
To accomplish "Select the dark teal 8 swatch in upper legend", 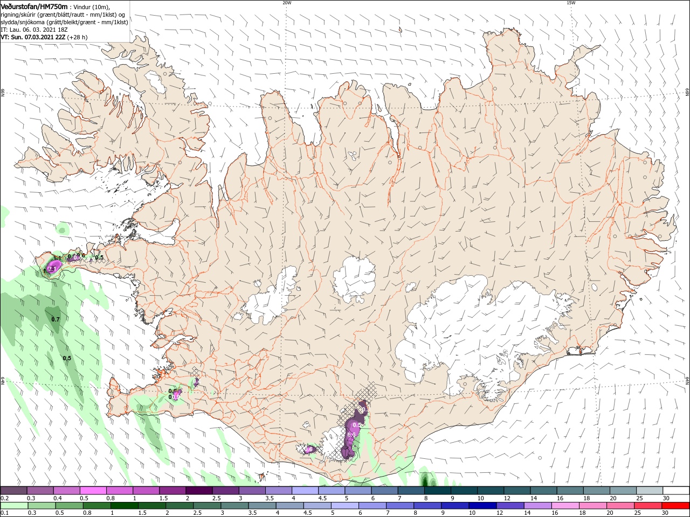I will click(x=437, y=491).
